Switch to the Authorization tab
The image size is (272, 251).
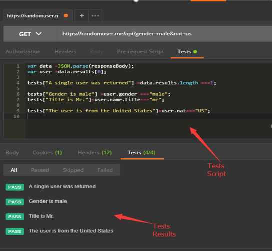click(23, 52)
